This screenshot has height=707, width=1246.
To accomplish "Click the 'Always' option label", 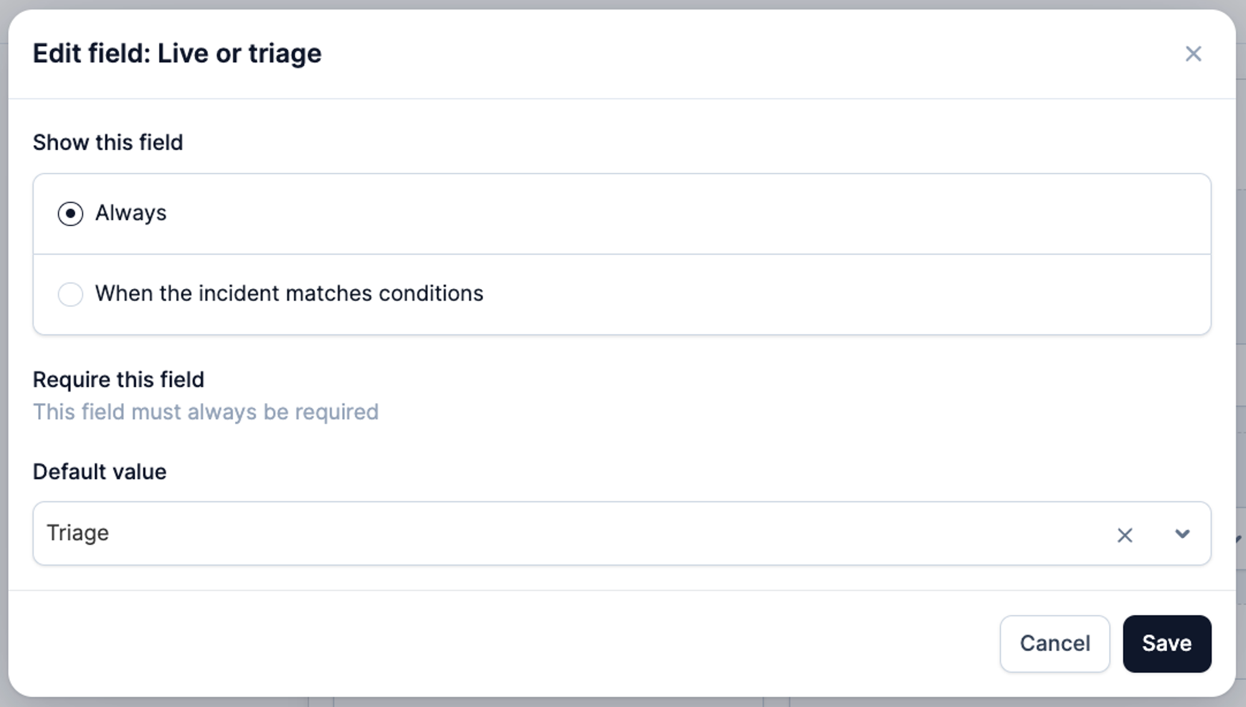I will click(x=131, y=213).
